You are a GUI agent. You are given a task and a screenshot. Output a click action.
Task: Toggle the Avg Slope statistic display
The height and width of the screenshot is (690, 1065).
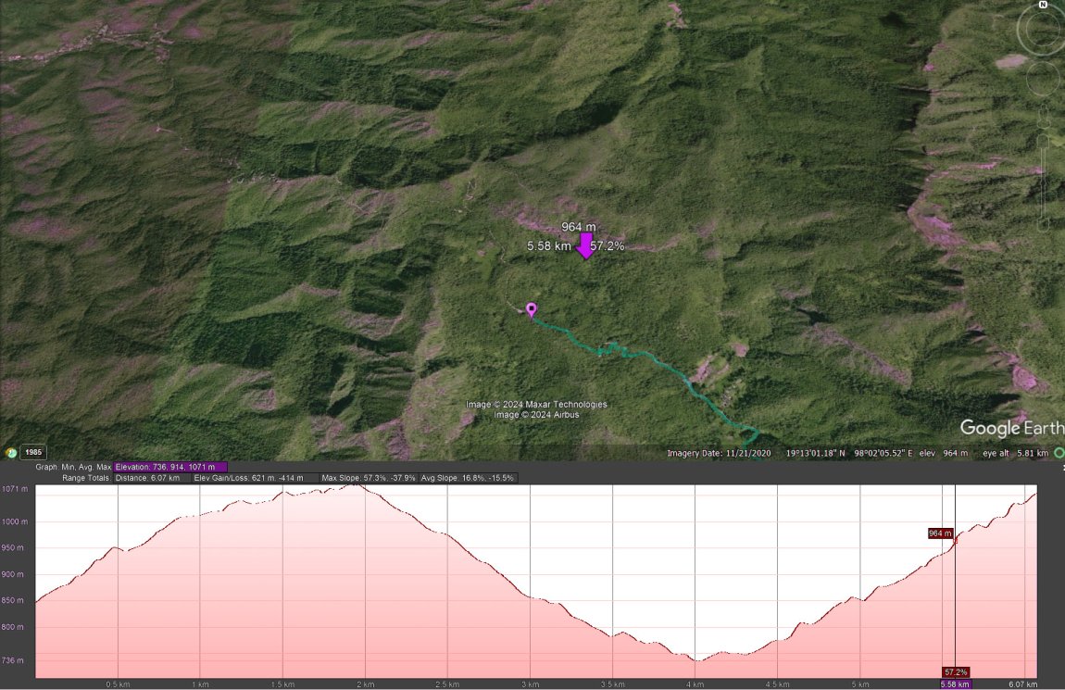[468, 477]
